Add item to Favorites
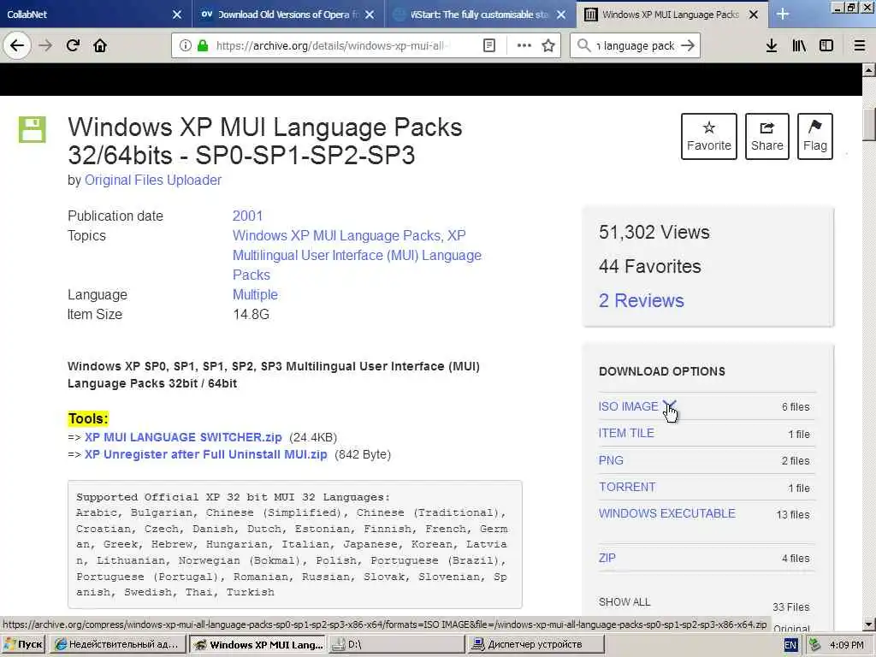 (x=709, y=136)
